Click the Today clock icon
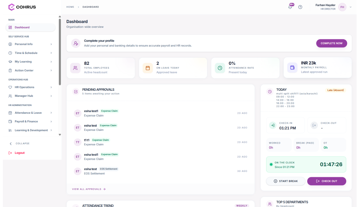 270,92
